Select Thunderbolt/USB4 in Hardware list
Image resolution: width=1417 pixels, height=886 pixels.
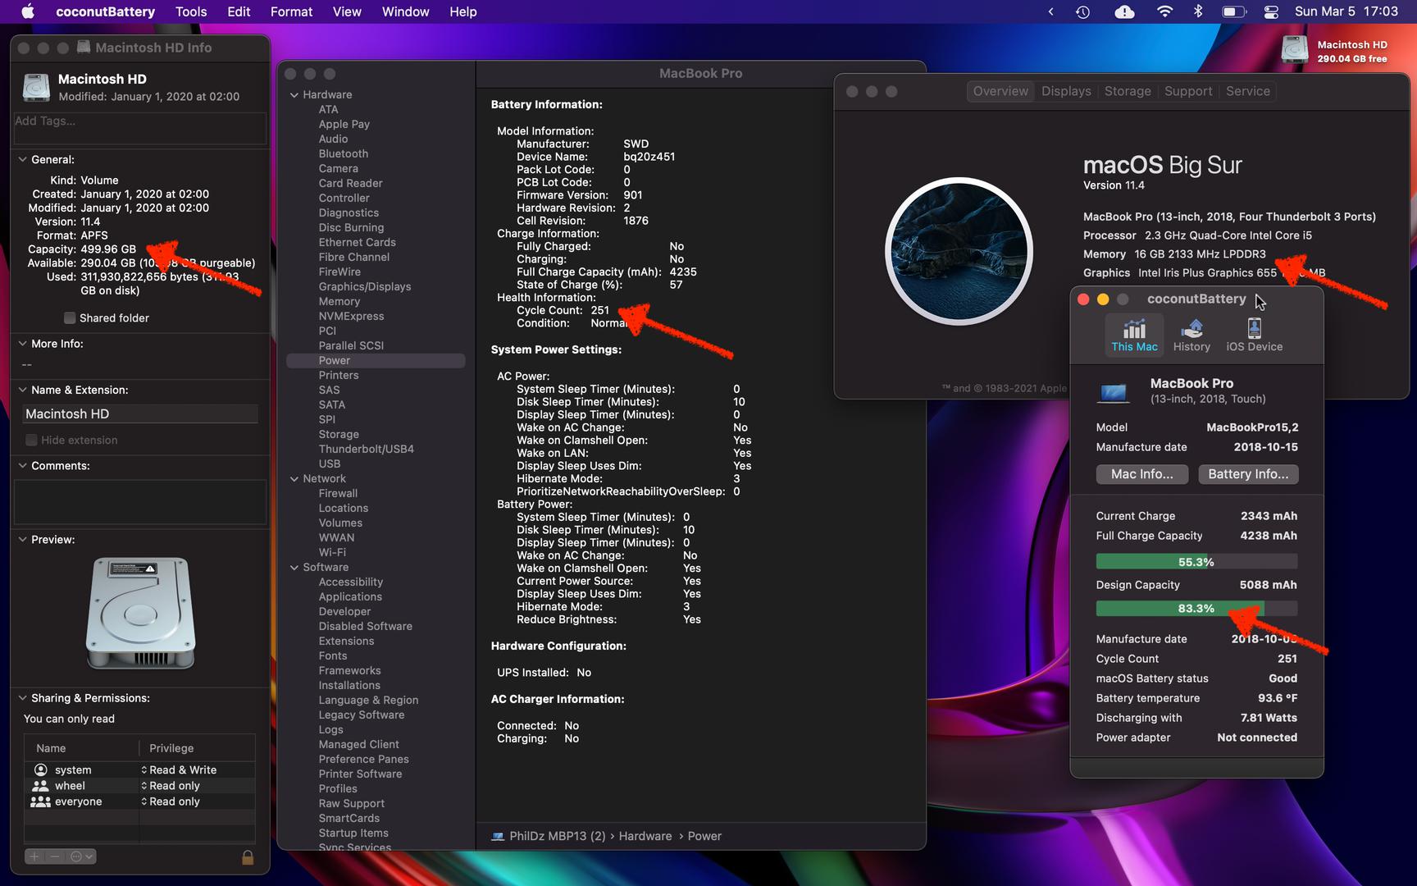coord(366,450)
